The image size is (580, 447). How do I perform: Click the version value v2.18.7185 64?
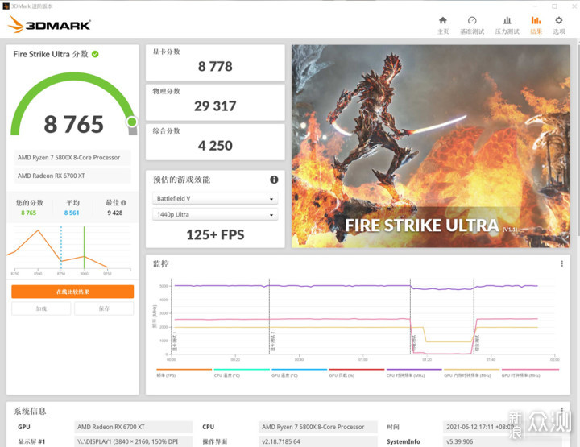317,441
